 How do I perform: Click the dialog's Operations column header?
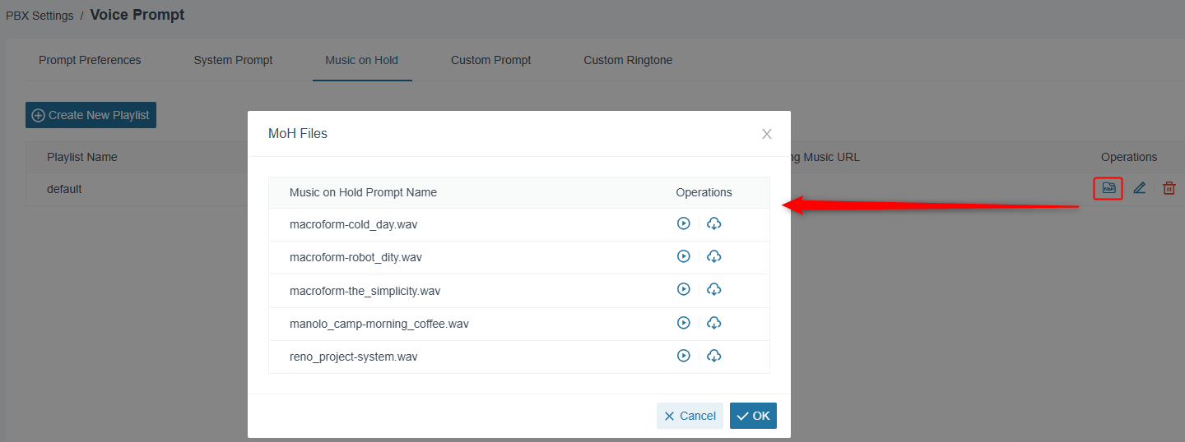tap(704, 192)
